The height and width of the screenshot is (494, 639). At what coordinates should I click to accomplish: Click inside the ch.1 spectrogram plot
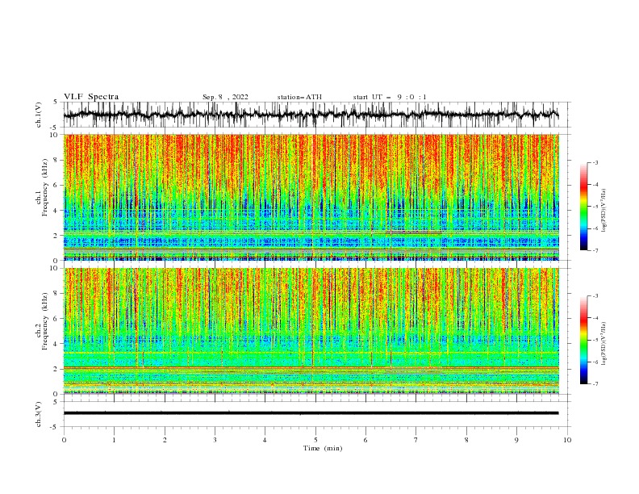(x=311, y=197)
